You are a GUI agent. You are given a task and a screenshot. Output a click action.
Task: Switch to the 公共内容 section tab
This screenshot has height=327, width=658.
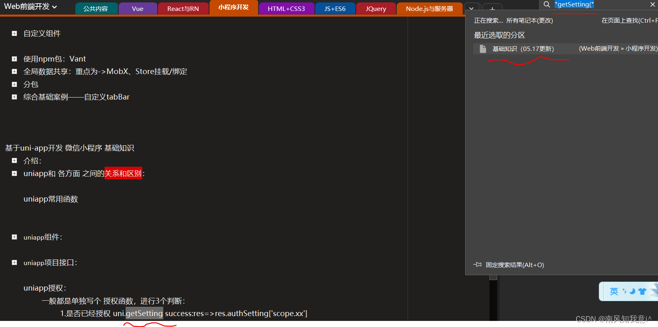click(96, 9)
